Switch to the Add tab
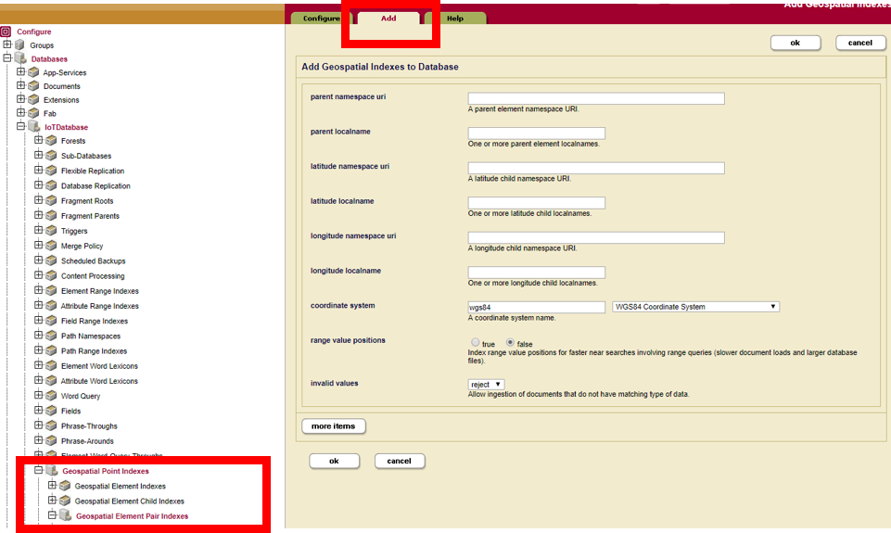The width and height of the screenshot is (891, 533). (388, 19)
